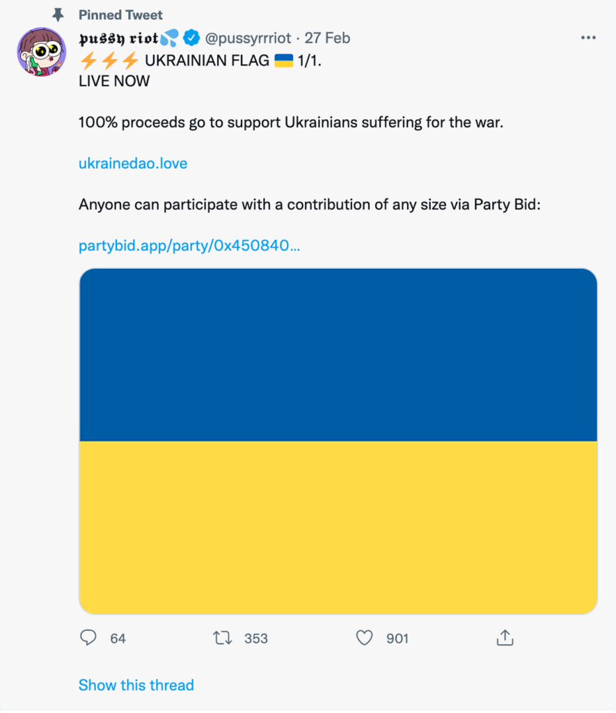Open the ukrainedao.love link

pos(133,163)
